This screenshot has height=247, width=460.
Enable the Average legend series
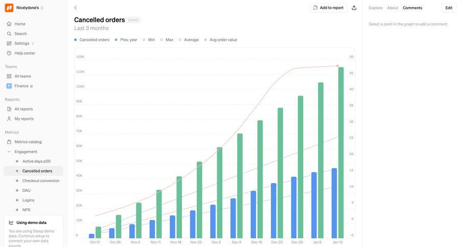(x=189, y=40)
